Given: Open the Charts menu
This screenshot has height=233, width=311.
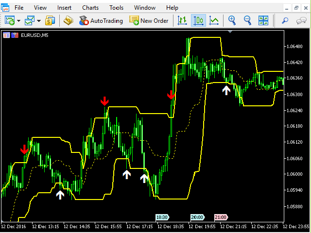Looking at the screenshot, I should [x=90, y=8].
